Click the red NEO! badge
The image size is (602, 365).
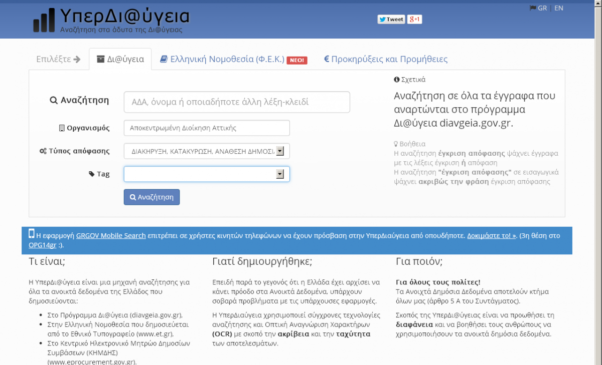(x=297, y=60)
